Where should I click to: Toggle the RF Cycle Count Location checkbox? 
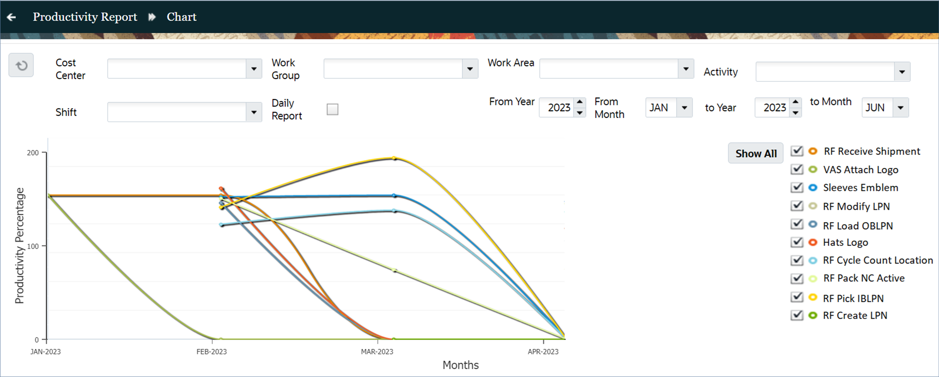[797, 260]
